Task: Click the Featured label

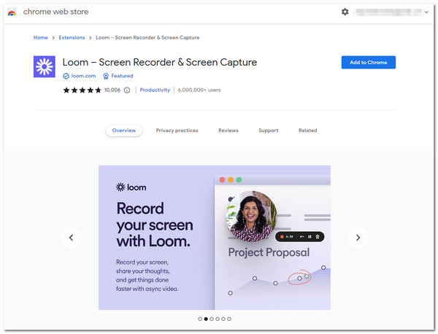Action: click(x=122, y=76)
